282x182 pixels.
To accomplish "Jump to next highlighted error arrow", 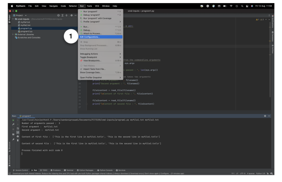I will pyautogui.click(x=269, y=19).
